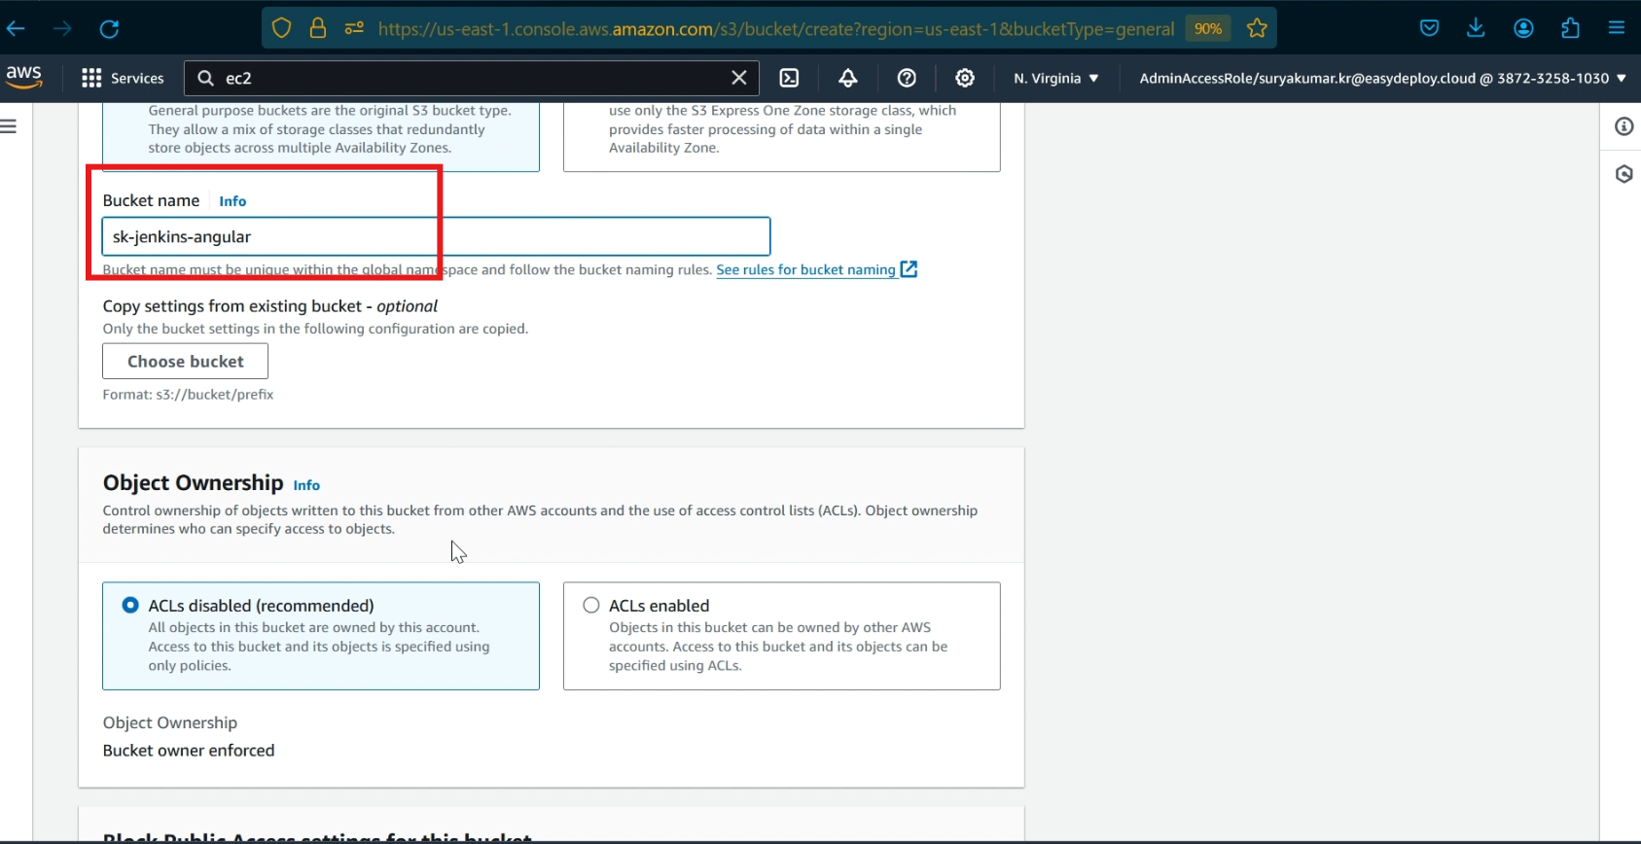1641x844 pixels.
Task: Click the 'Bucket owner enforced' text
Action: [189, 751]
